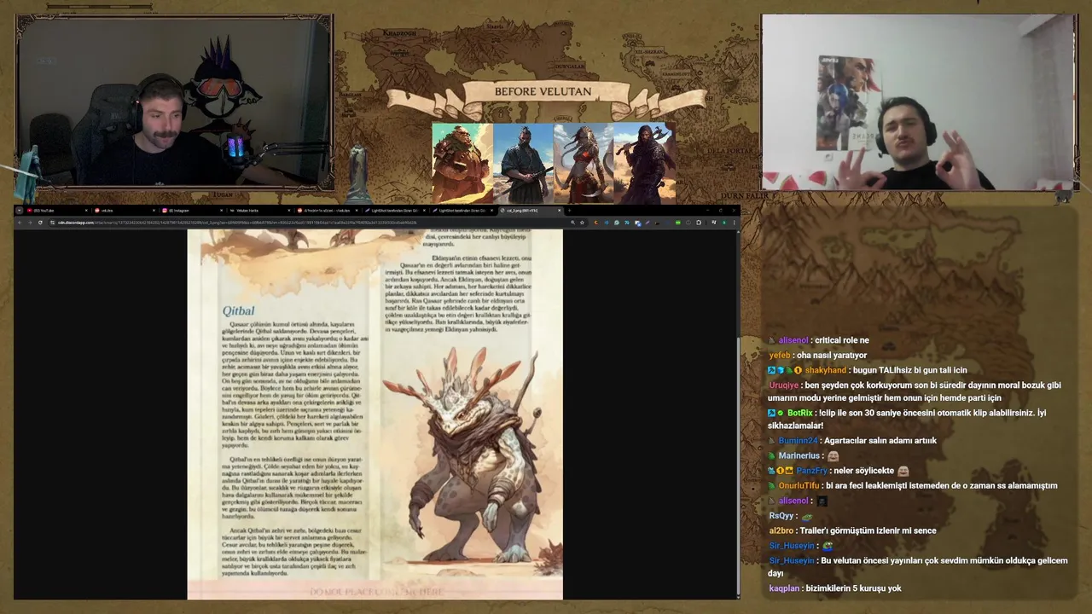
Task: Click the purple feather Lightshot extension icon
Action: coord(648,223)
